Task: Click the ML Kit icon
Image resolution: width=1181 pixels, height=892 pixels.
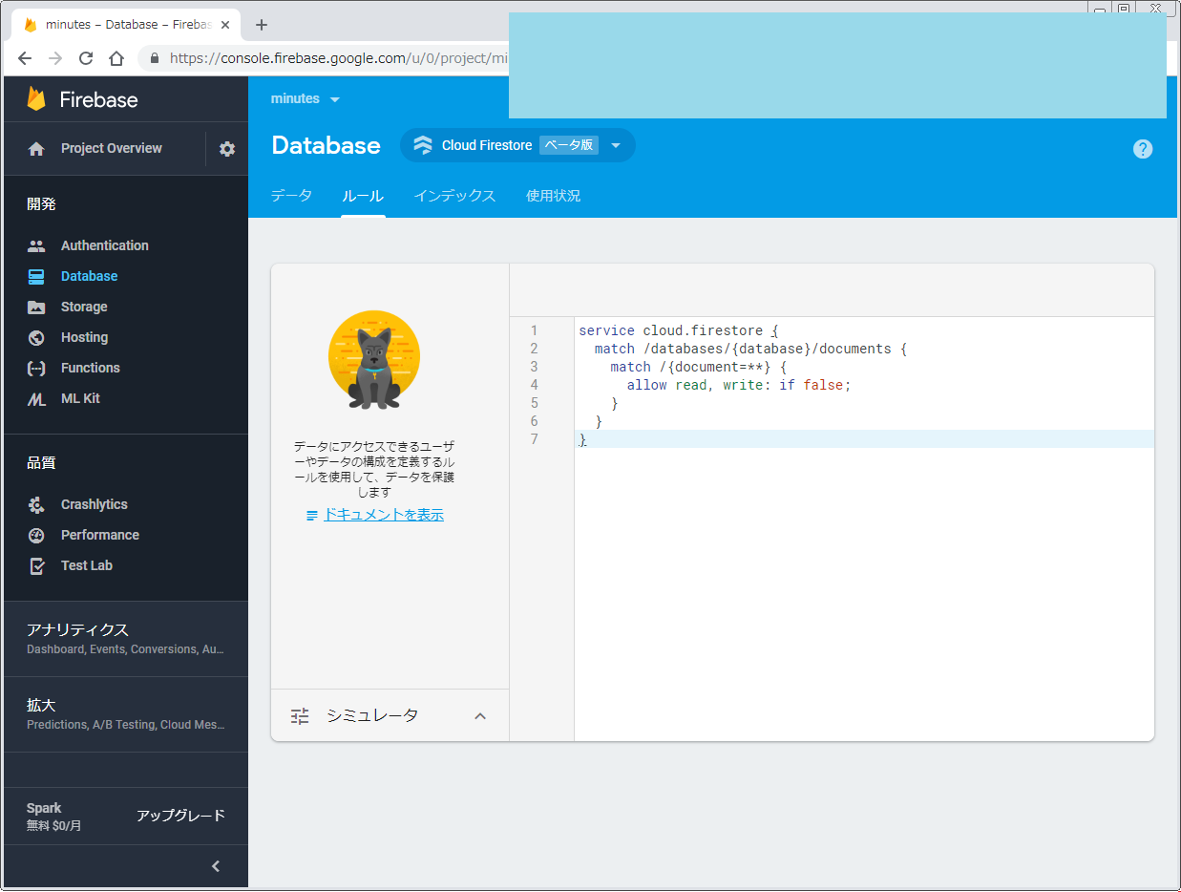Action: 36,398
